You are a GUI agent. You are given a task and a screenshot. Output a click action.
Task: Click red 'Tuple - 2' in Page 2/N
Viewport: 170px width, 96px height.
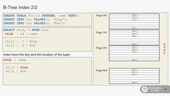coord(135,49)
